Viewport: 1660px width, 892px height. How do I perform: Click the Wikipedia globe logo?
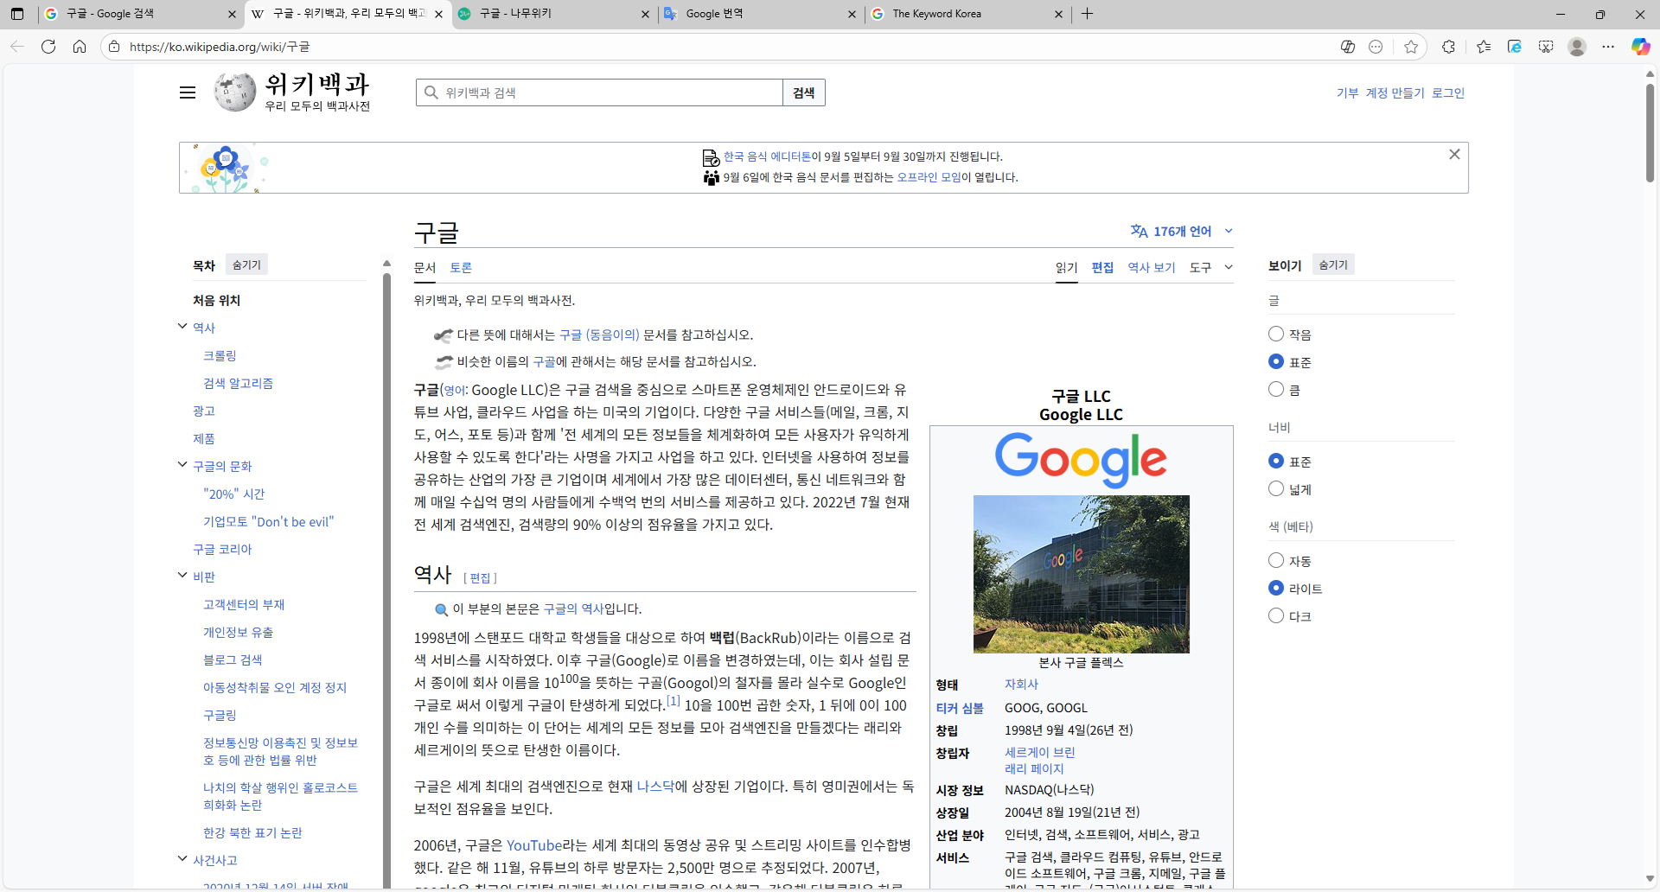click(235, 92)
